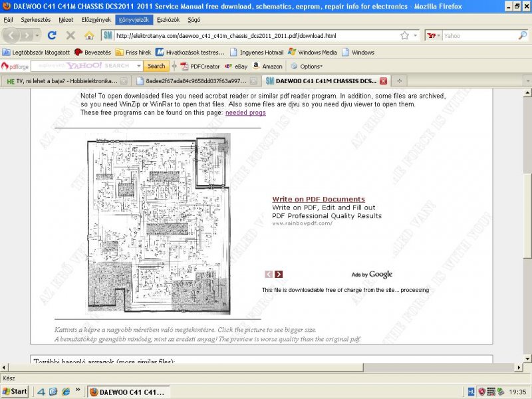Image resolution: width=532 pixels, height=399 pixels.
Task: Show the list of all tabs
Action: 527,81
